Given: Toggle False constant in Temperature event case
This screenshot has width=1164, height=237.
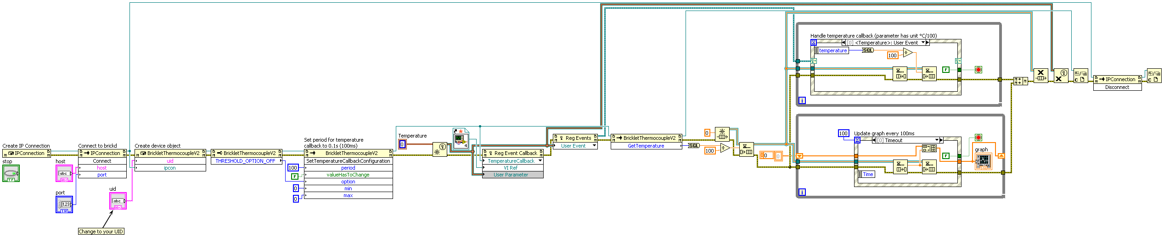Looking at the screenshot, I should 945,70.
